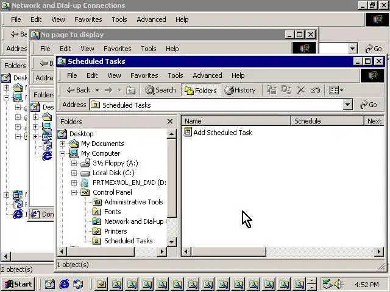
Task: Open address dropdown in Network Connections window
Action: point(352,49)
